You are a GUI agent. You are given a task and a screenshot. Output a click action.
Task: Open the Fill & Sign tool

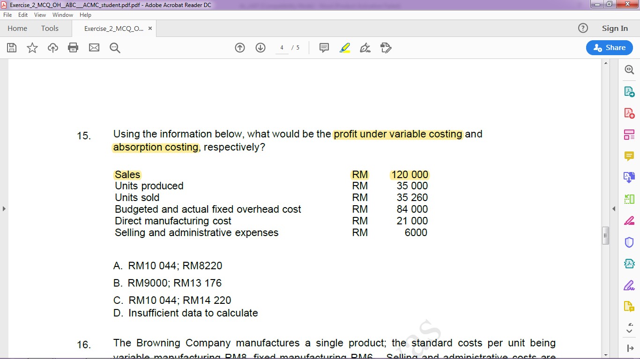pos(629,285)
